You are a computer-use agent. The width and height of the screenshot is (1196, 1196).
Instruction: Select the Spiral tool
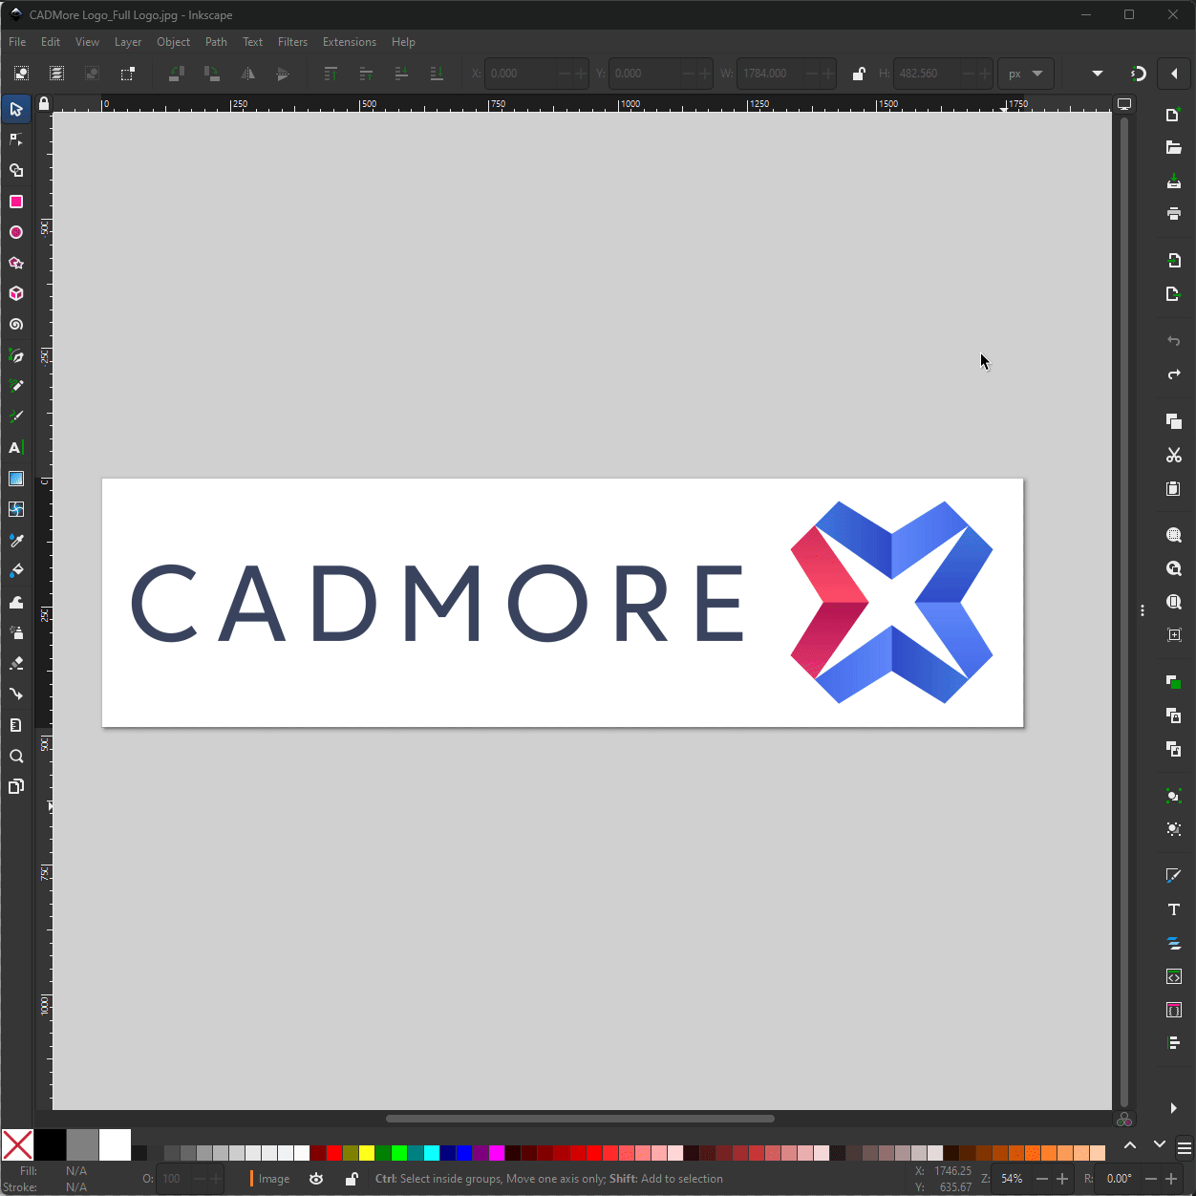click(16, 324)
